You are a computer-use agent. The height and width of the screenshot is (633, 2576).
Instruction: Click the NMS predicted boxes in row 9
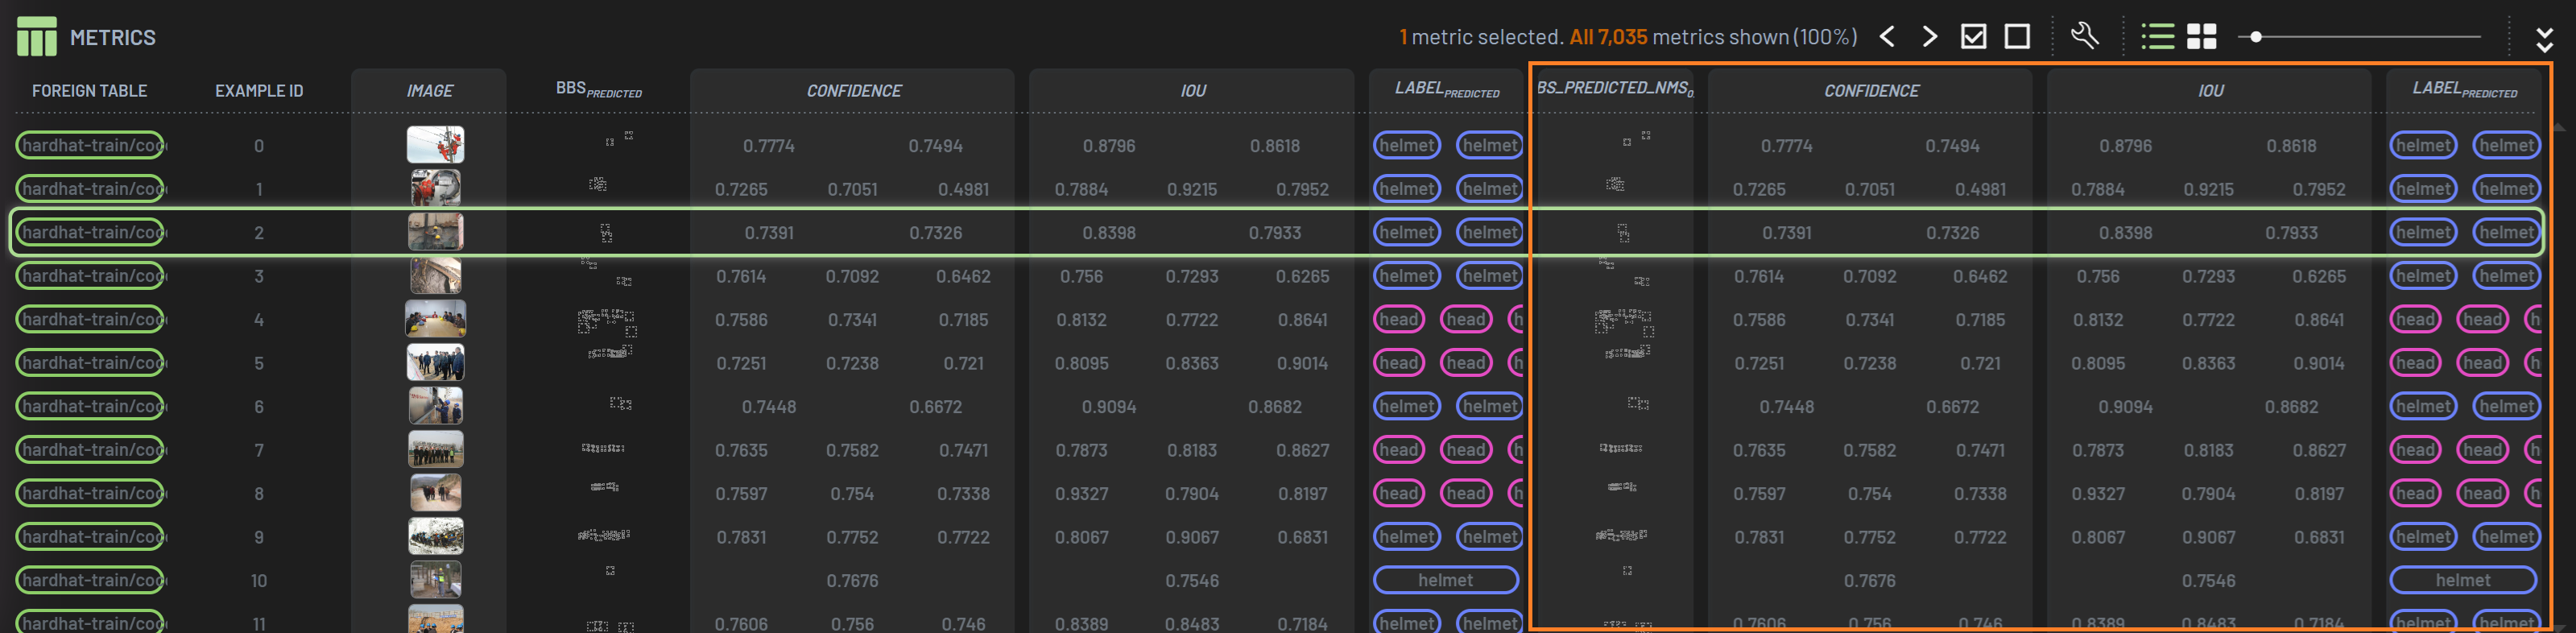tap(1621, 536)
